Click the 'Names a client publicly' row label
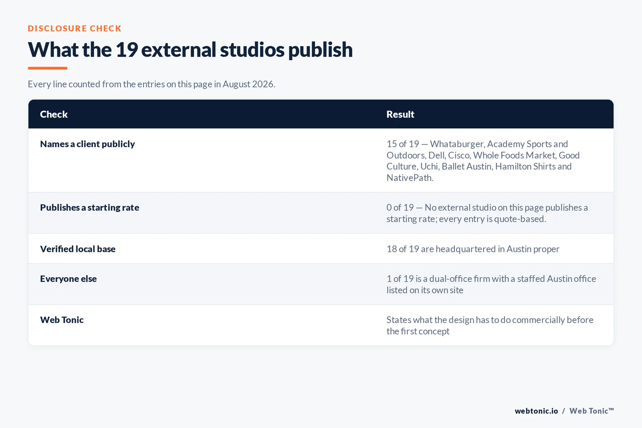642x428 pixels. (87, 144)
